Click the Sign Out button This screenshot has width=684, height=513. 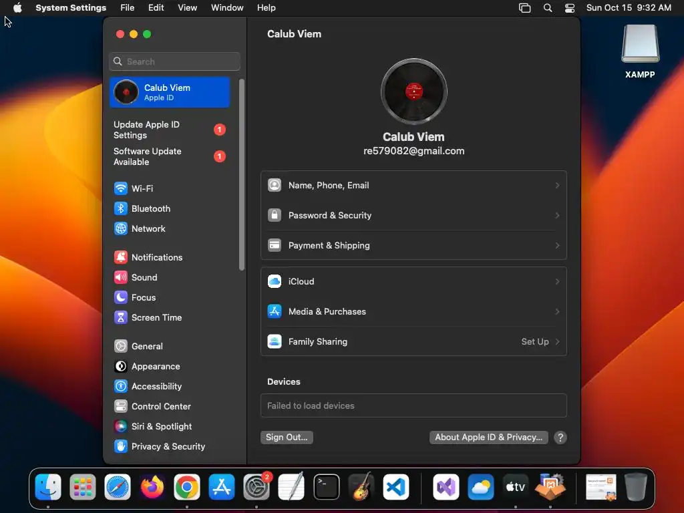[287, 438]
